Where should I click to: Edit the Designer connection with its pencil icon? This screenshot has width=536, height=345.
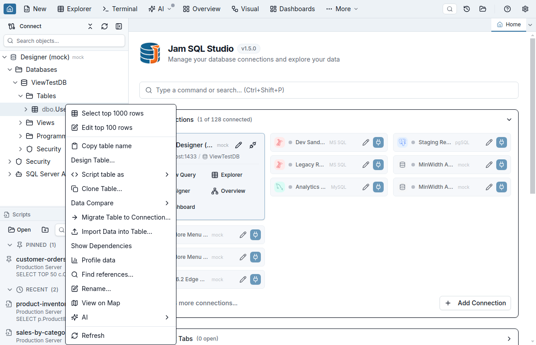[x=239, y=145]
